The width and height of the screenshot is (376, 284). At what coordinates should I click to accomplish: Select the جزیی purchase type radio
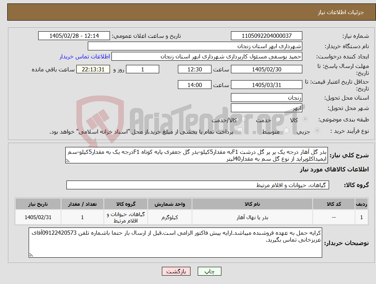317,131
